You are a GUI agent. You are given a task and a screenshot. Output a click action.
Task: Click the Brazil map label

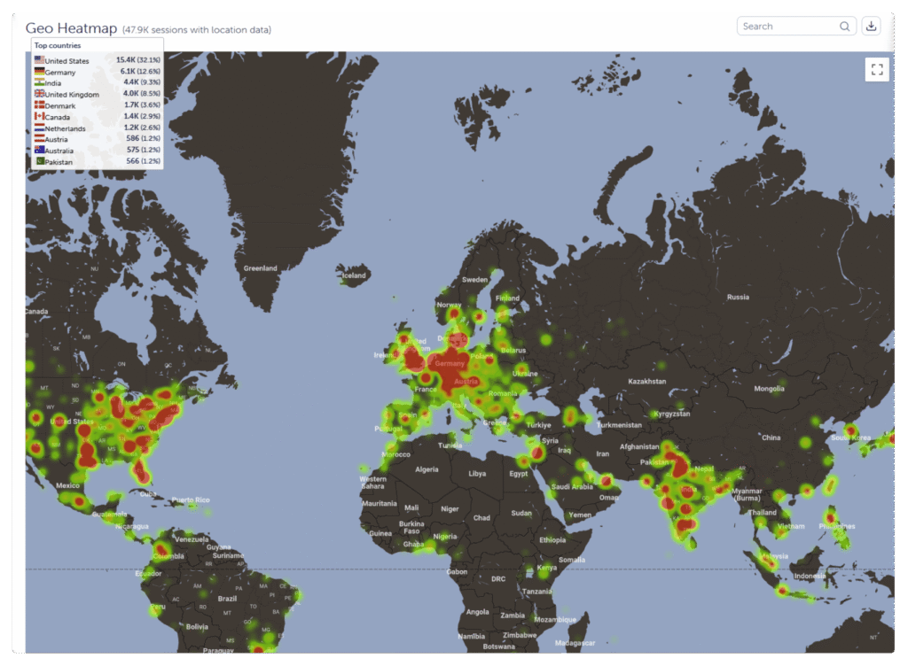[227, 599]
